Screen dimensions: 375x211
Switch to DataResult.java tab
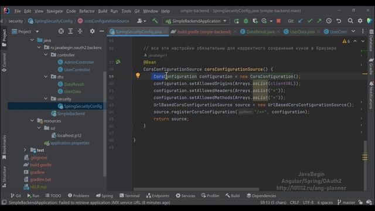click(x=260, y=32)
